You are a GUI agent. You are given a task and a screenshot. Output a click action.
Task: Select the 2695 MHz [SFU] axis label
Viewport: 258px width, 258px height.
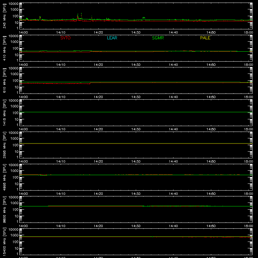(5, 145)
